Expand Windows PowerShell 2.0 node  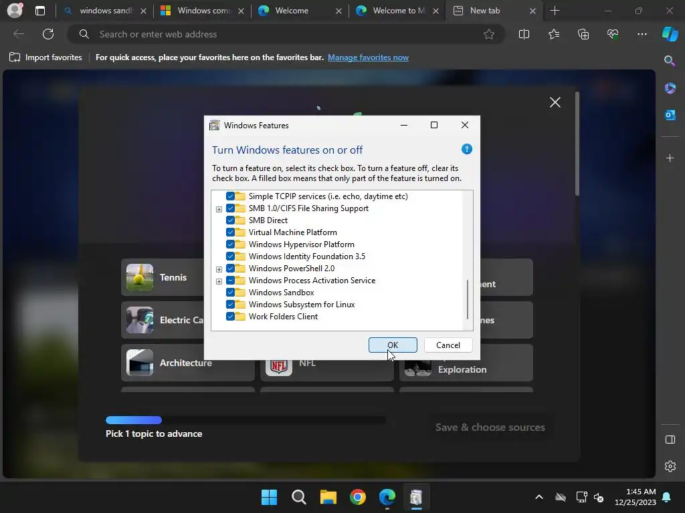[x=219, y=269]
